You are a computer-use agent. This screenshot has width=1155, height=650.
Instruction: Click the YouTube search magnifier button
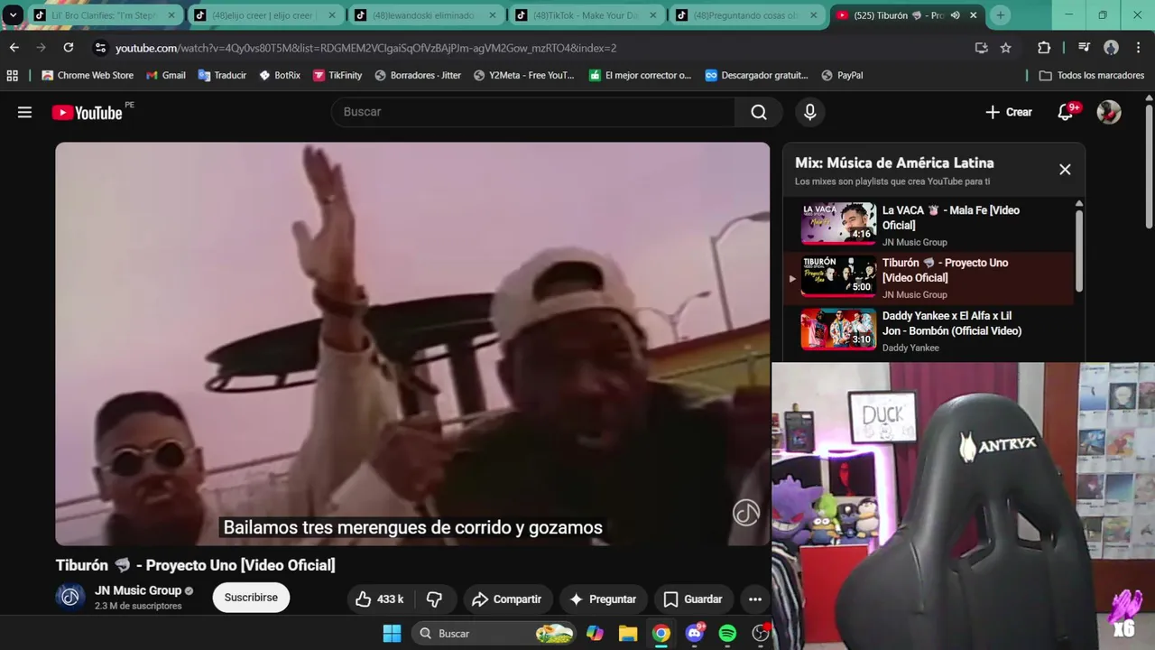click(759, 112)
